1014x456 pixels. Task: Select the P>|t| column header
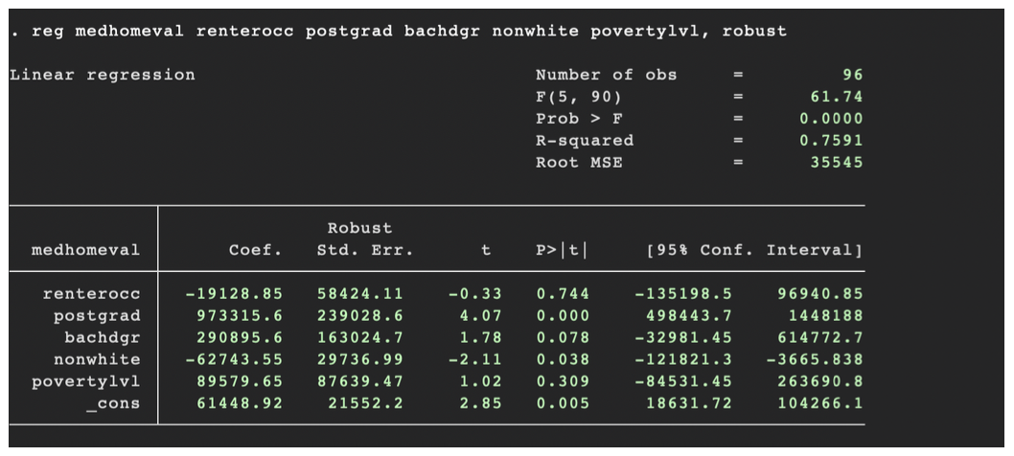point(562,250)
